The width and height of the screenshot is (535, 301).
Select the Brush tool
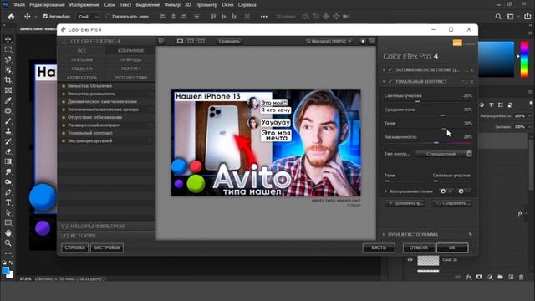(x=8, y=121)
